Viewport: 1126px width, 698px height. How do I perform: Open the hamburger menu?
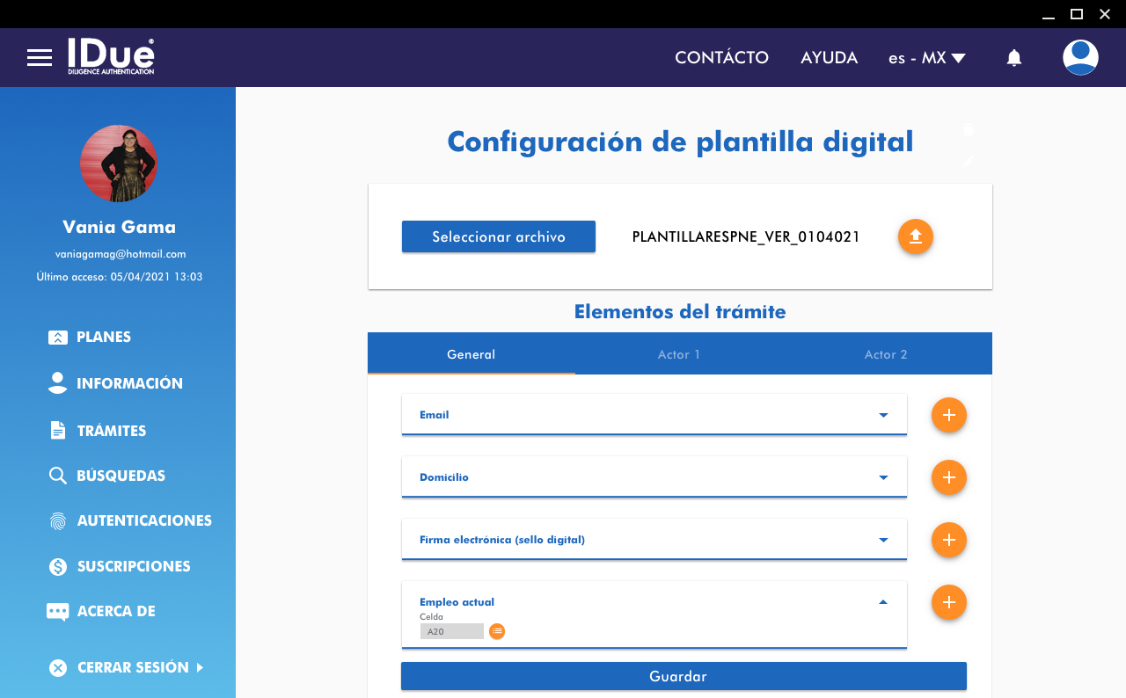click(40, 58)
